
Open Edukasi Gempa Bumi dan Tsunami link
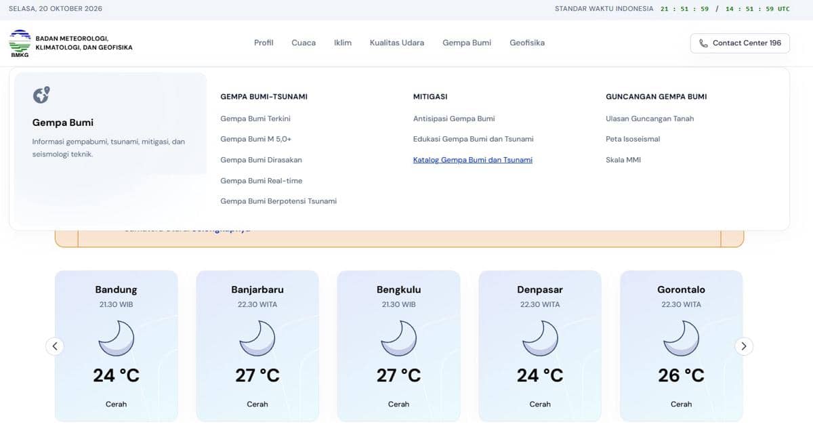[x=474, y=139]
